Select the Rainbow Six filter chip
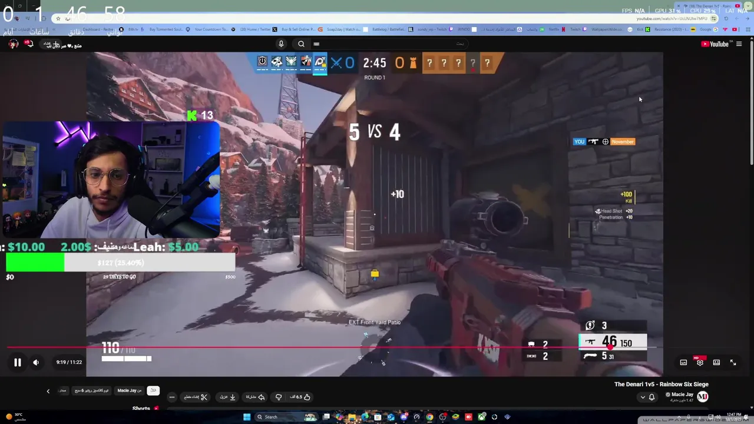Image resolution: width=754 pixels, height=424 pixels. (x=92, y=390)
